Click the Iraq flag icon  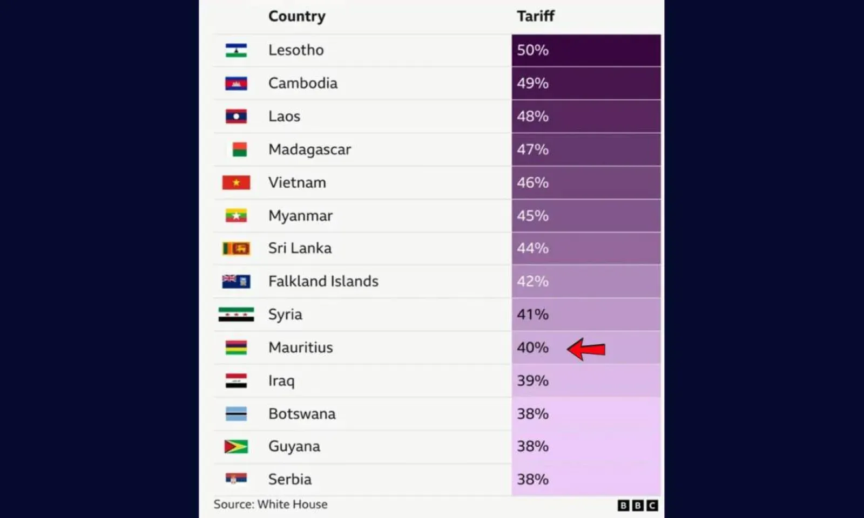click(236, 380)
